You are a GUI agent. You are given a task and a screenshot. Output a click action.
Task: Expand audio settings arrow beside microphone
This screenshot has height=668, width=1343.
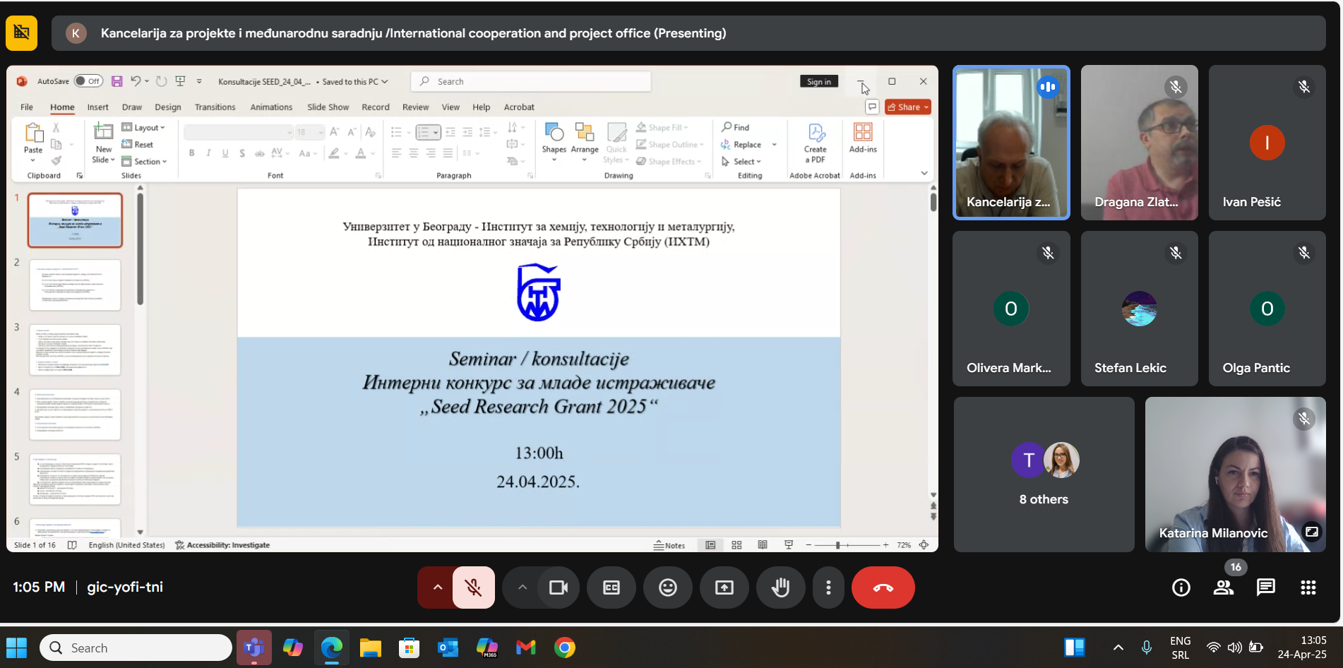click(437, 588)
